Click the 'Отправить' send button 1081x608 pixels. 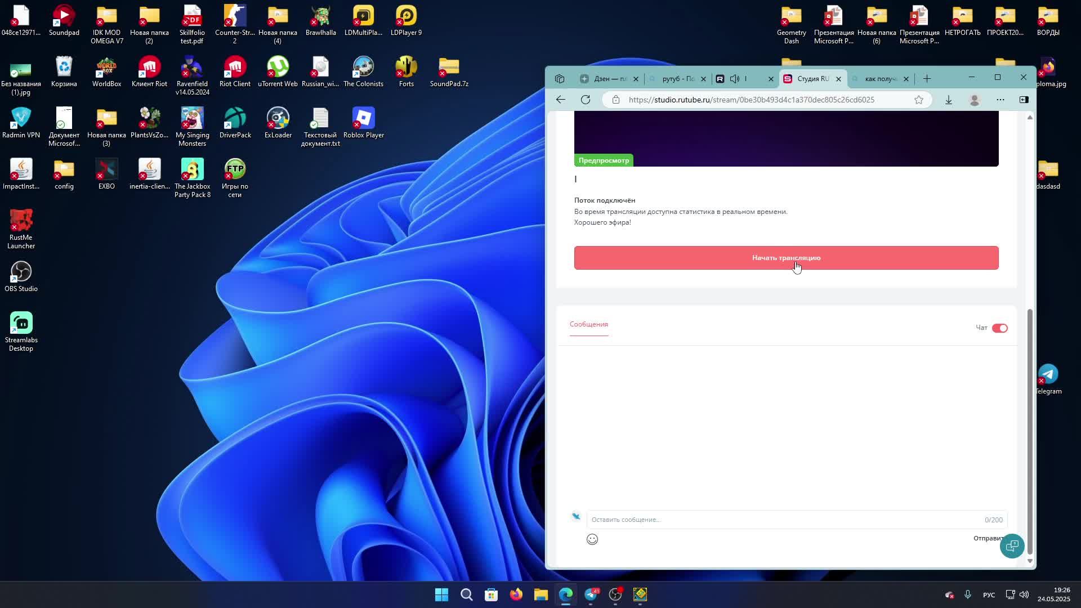coord(989,538)
